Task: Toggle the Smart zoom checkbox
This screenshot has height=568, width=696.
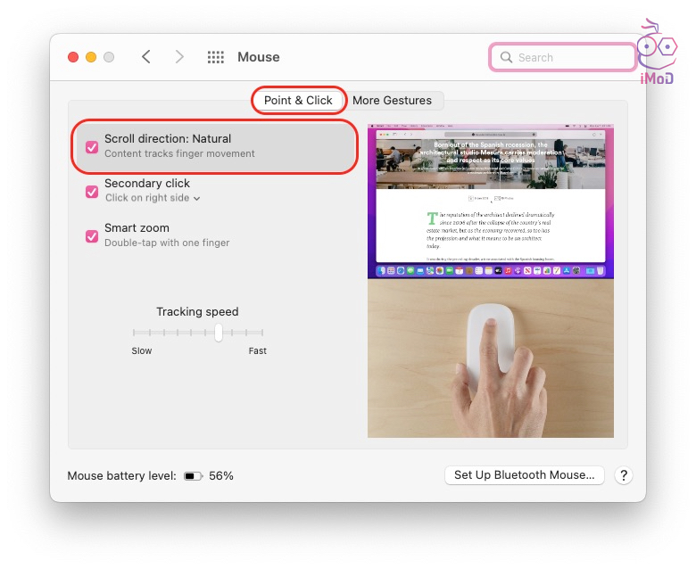Action: (x=92, y=235)
